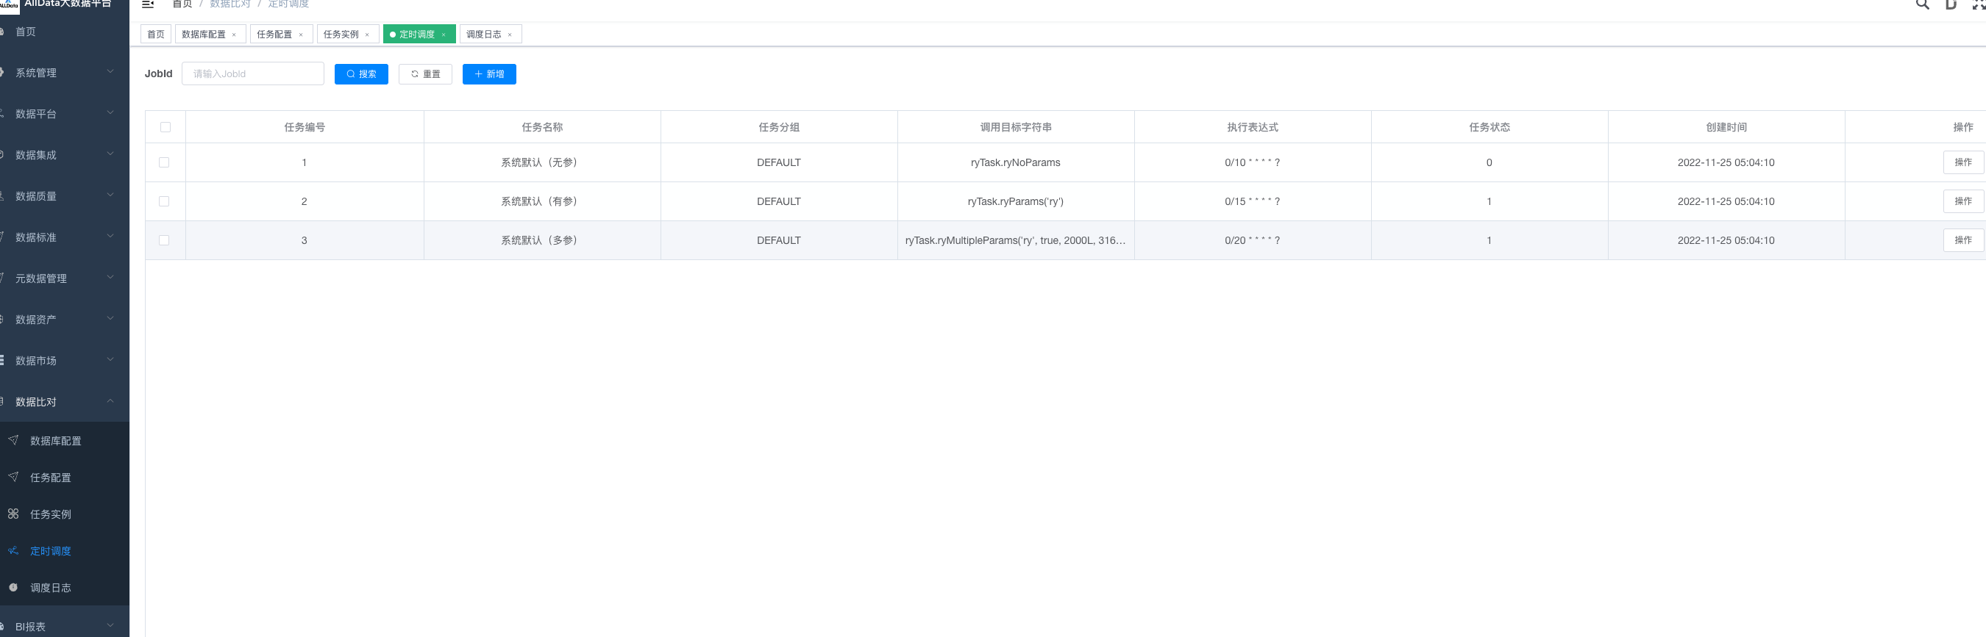Viewport: 1986px width, 637px height.
Task: Close the 任务实例 tab
Action: [367, 35]
